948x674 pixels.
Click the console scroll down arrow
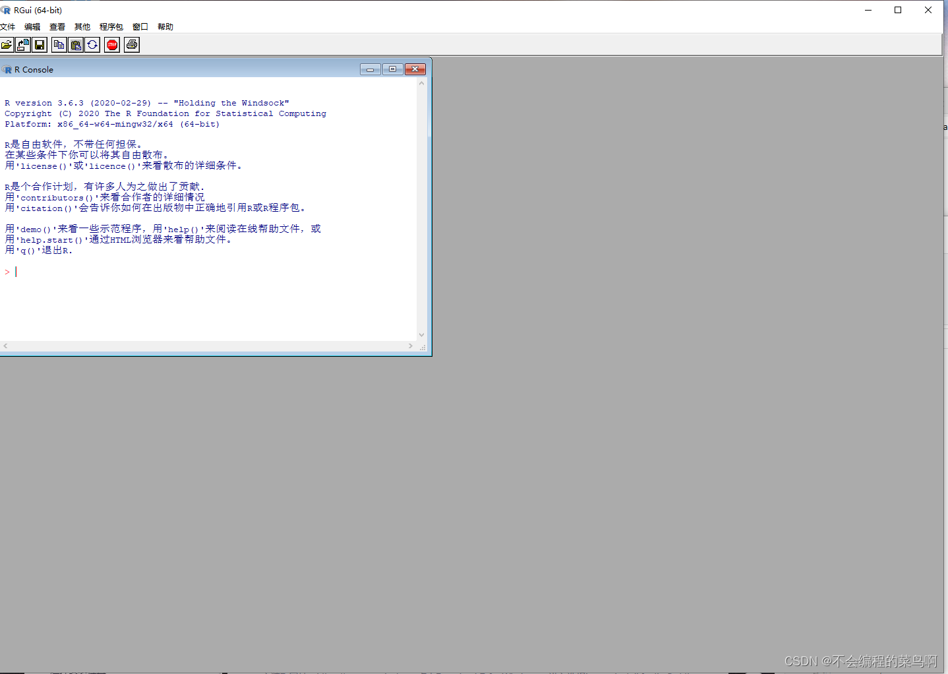421,335
